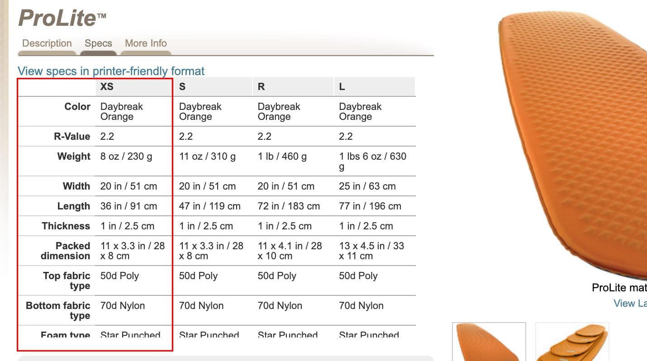647x361 pixels.
Task: Click the length value "72 in / 183 cm"
Action: (289, 206)
